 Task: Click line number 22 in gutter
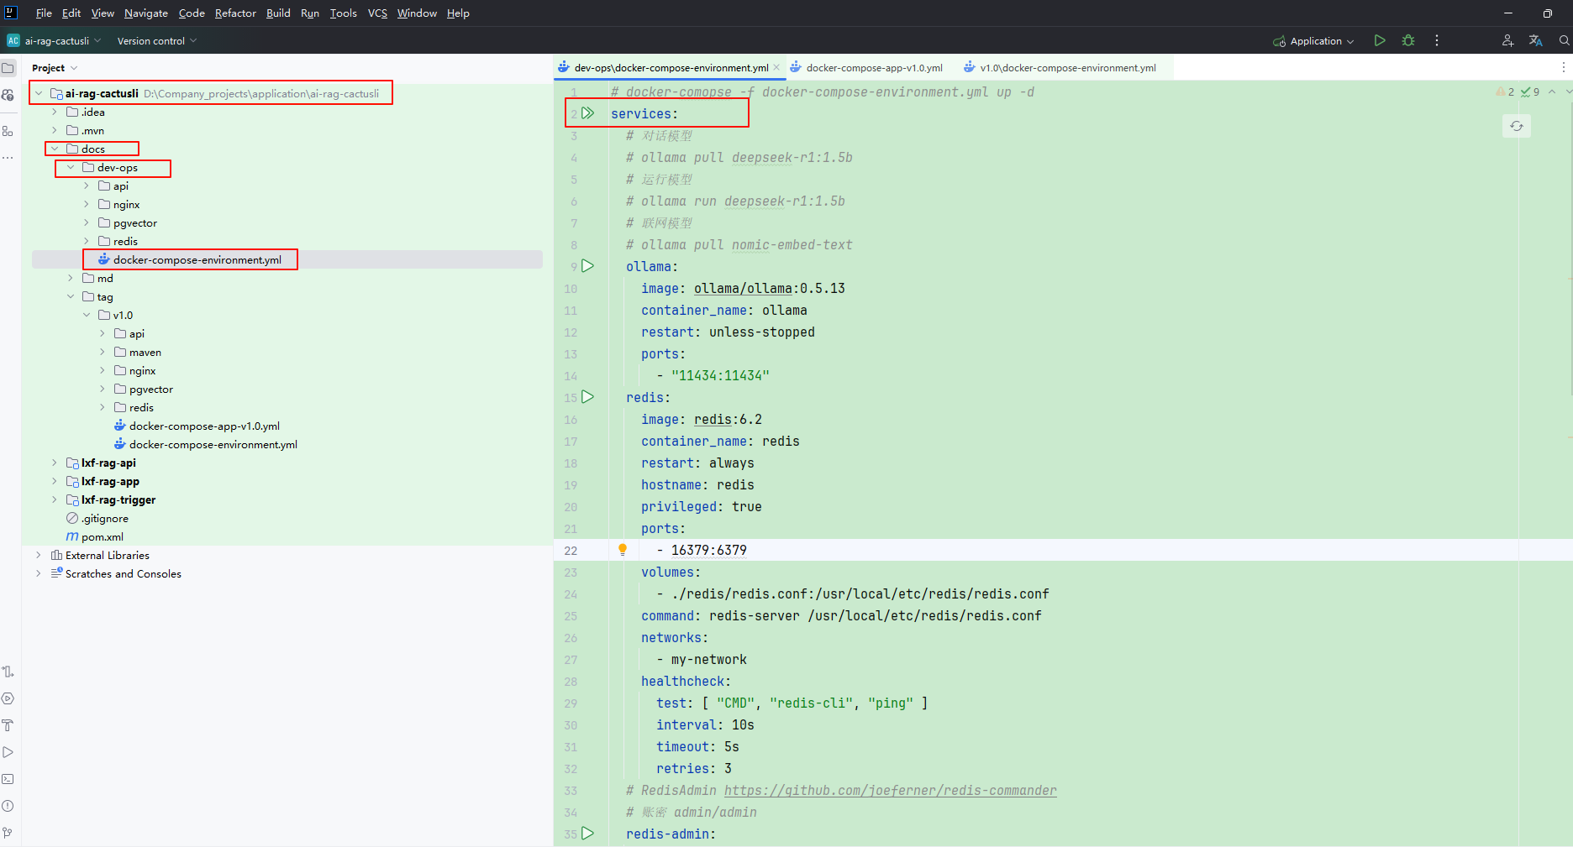571,550
